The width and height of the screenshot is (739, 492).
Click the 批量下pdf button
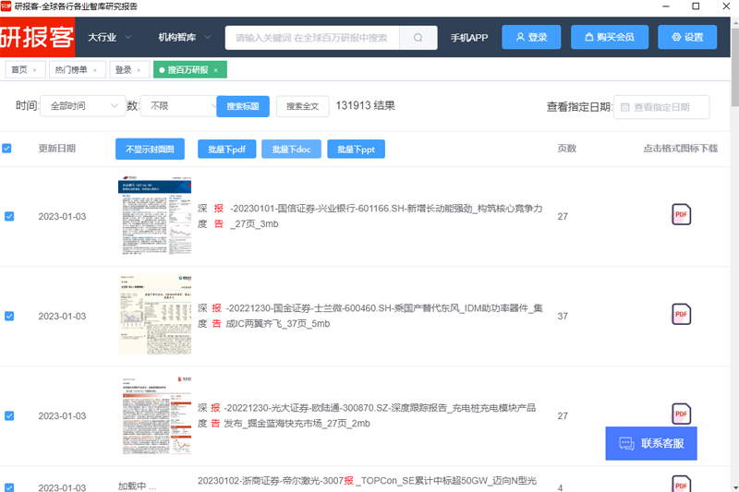[x=226, y=149]
